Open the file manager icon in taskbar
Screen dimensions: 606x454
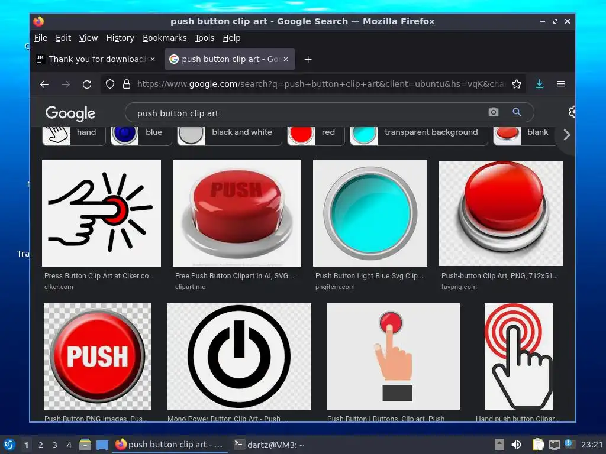click(85, 445)
